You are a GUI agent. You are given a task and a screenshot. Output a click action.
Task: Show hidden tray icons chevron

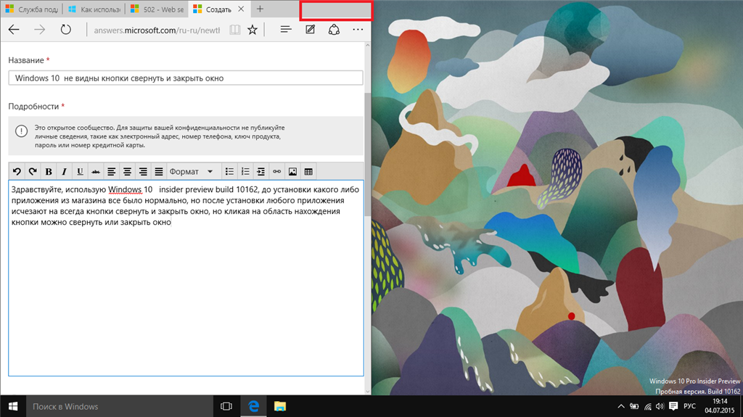click(x=621, y=406)
